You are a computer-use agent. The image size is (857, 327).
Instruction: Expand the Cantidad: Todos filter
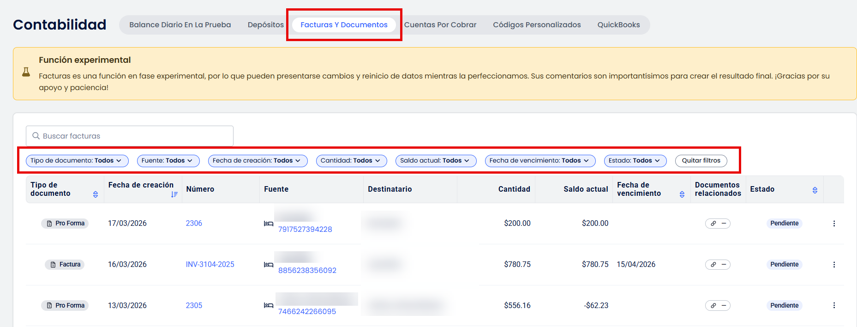[x=351, y=161]
